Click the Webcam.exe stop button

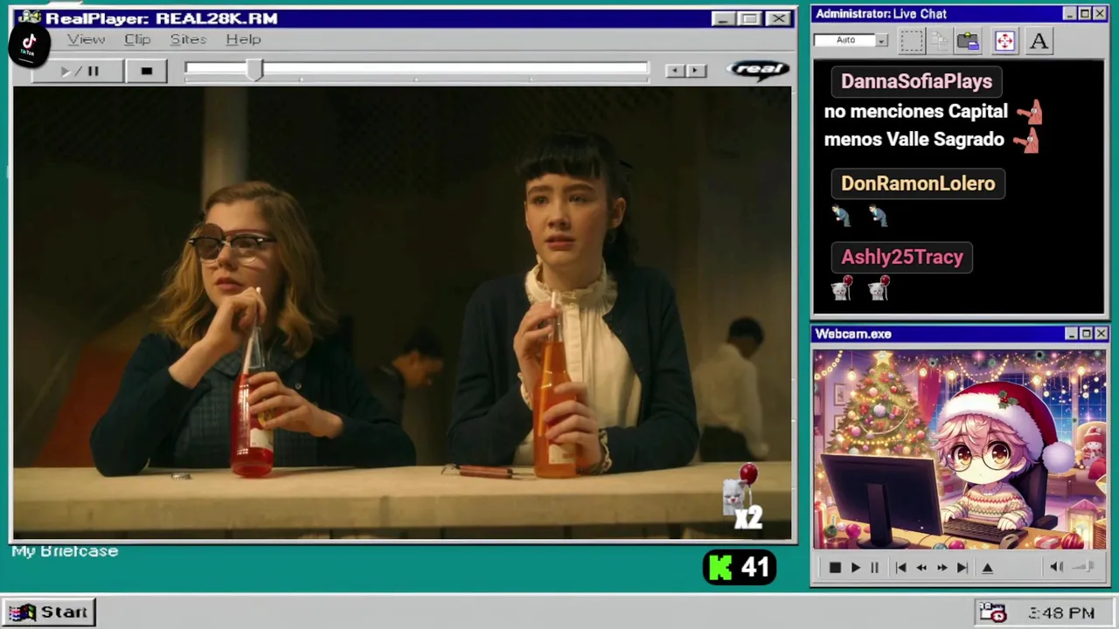[835, 568]
